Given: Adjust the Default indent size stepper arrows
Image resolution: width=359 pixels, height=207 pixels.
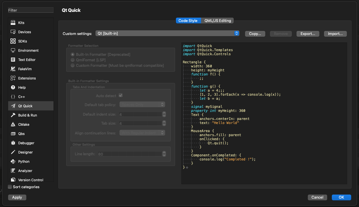Looking at the screenshot, I should (164, 114).
